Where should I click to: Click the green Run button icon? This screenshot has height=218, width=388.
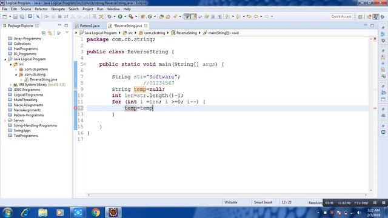click(120, 16)
